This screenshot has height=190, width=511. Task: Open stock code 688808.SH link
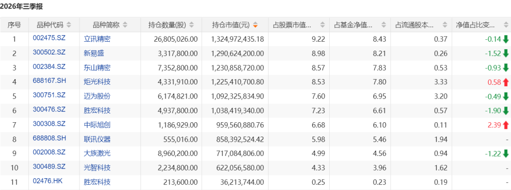coord(50,138)
